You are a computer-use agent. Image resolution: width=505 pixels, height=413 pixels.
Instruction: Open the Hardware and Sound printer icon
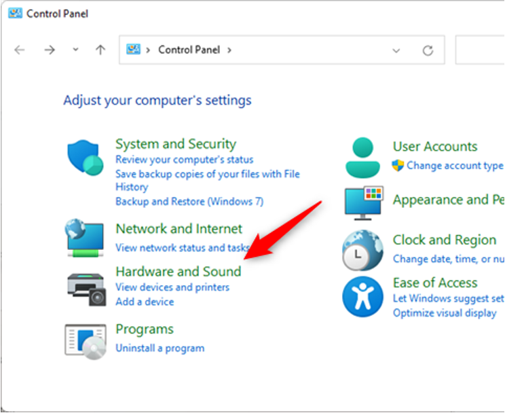(x=86, y=289)
